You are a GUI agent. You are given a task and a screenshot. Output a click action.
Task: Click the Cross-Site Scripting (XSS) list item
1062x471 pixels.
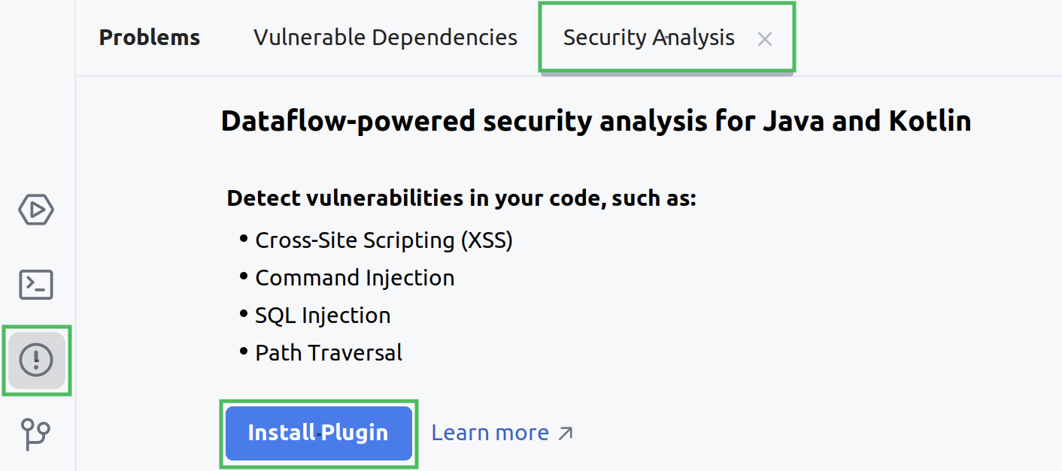pos(384,240)
